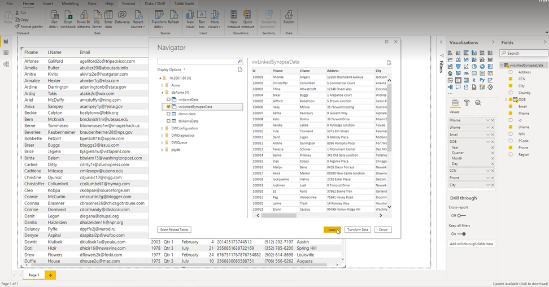
Task: Cut selection from the clipboard group
Action: [x=21, y=12]
